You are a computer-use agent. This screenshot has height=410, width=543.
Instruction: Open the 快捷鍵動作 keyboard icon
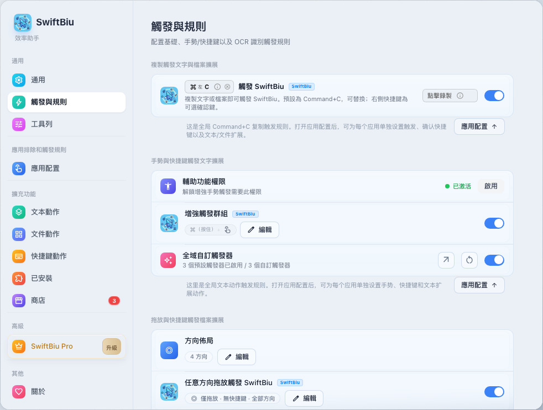pos(19,256)
